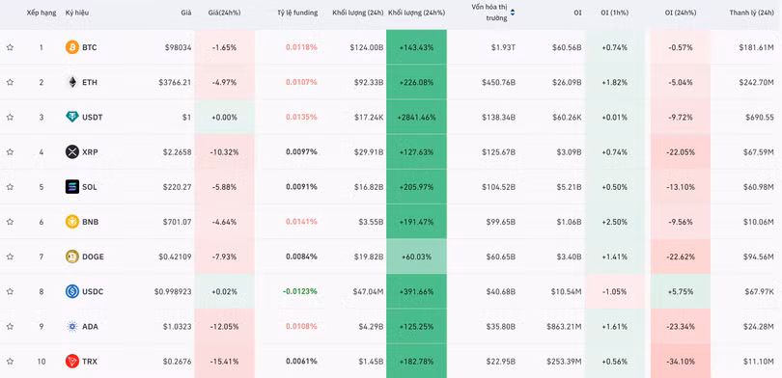Click the Cardano ADA logo
The width and height of the screenshot is (782, 378).
coord(72,326)
